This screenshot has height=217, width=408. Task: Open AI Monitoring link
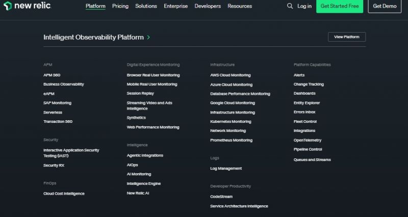[x=139, y=174]
